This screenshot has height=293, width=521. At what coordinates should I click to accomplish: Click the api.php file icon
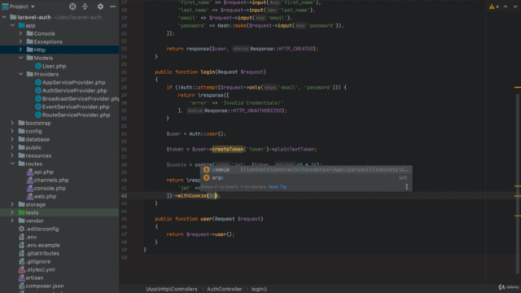click(30, 172)
